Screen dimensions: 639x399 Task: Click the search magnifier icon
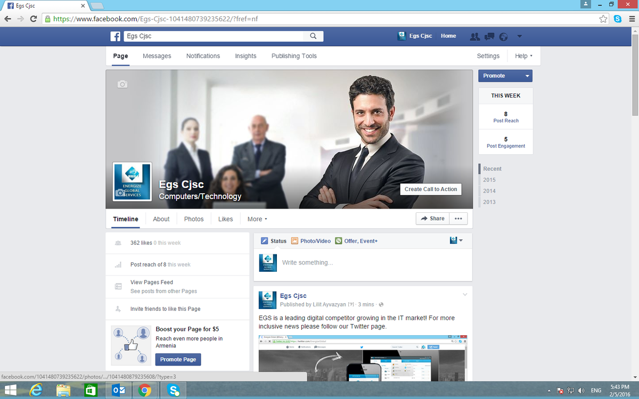click(313, 36)
